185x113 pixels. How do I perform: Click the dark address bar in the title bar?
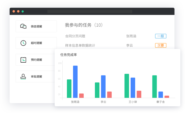point(90,11)
